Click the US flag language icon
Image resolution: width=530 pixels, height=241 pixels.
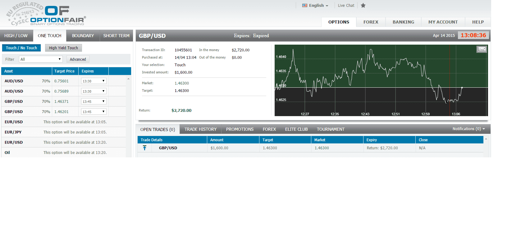(304, 6)
